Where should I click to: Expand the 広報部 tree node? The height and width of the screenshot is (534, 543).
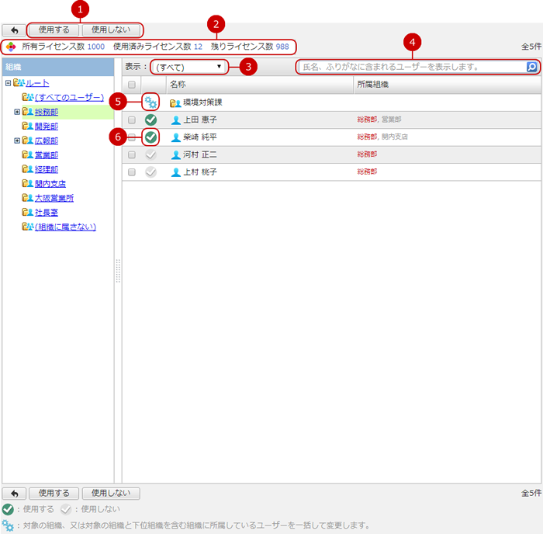pos(16,140)
